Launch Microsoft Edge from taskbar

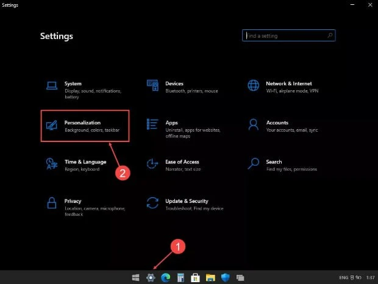pyautogui.click(x=166, y=277)
